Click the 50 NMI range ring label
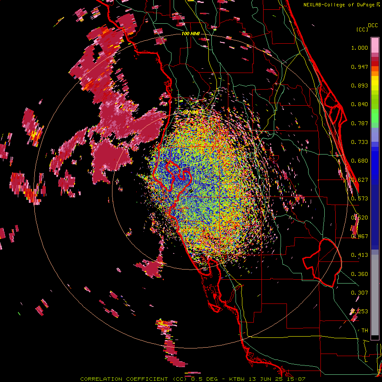This screenshot has height=382, width=382. [191, 112]
